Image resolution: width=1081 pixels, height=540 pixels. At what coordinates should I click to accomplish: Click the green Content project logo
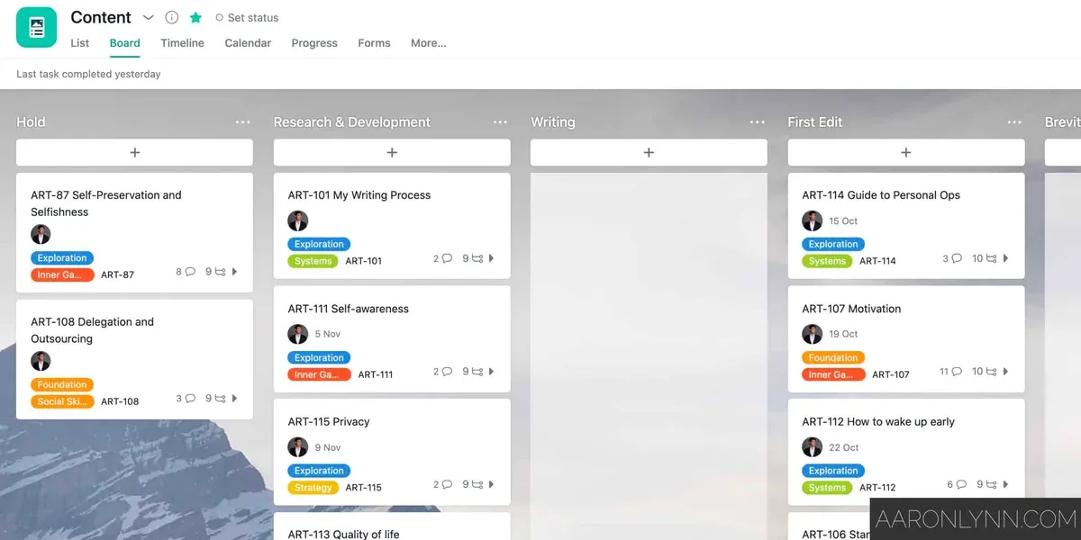point(34,26)
